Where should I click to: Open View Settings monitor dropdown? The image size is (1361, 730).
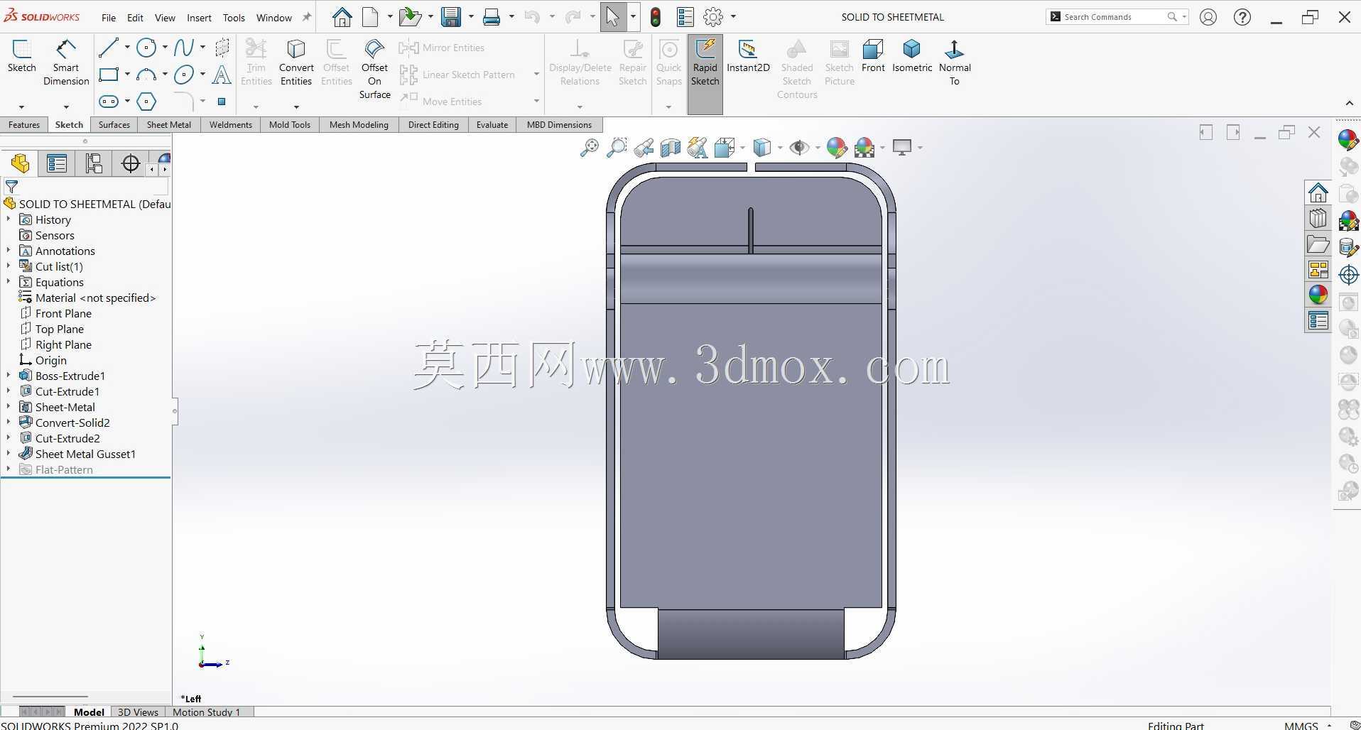click(920, 148)
